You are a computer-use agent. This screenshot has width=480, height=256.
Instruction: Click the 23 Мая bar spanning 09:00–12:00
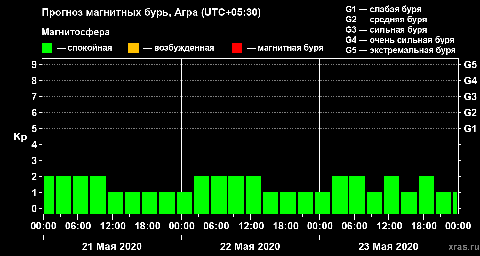pyautogui.click(x=374, y=203)
